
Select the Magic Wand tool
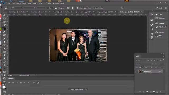pos(4,25)
